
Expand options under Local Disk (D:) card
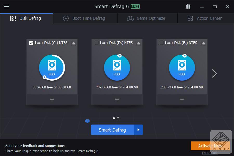[117, 99]
